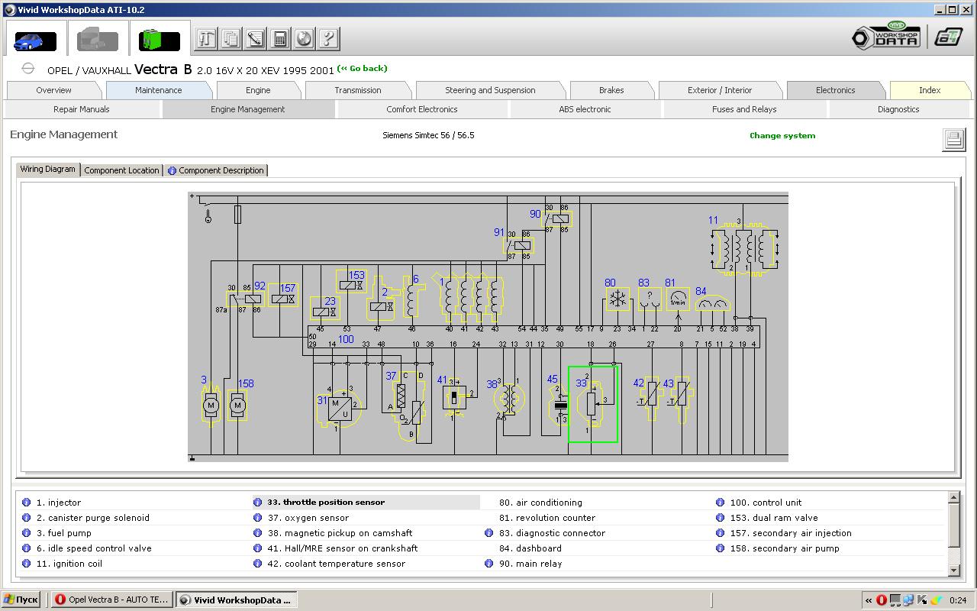977x611 pixels.
Task: Click the 'Change system' link
Action: (x=782, y=136)
